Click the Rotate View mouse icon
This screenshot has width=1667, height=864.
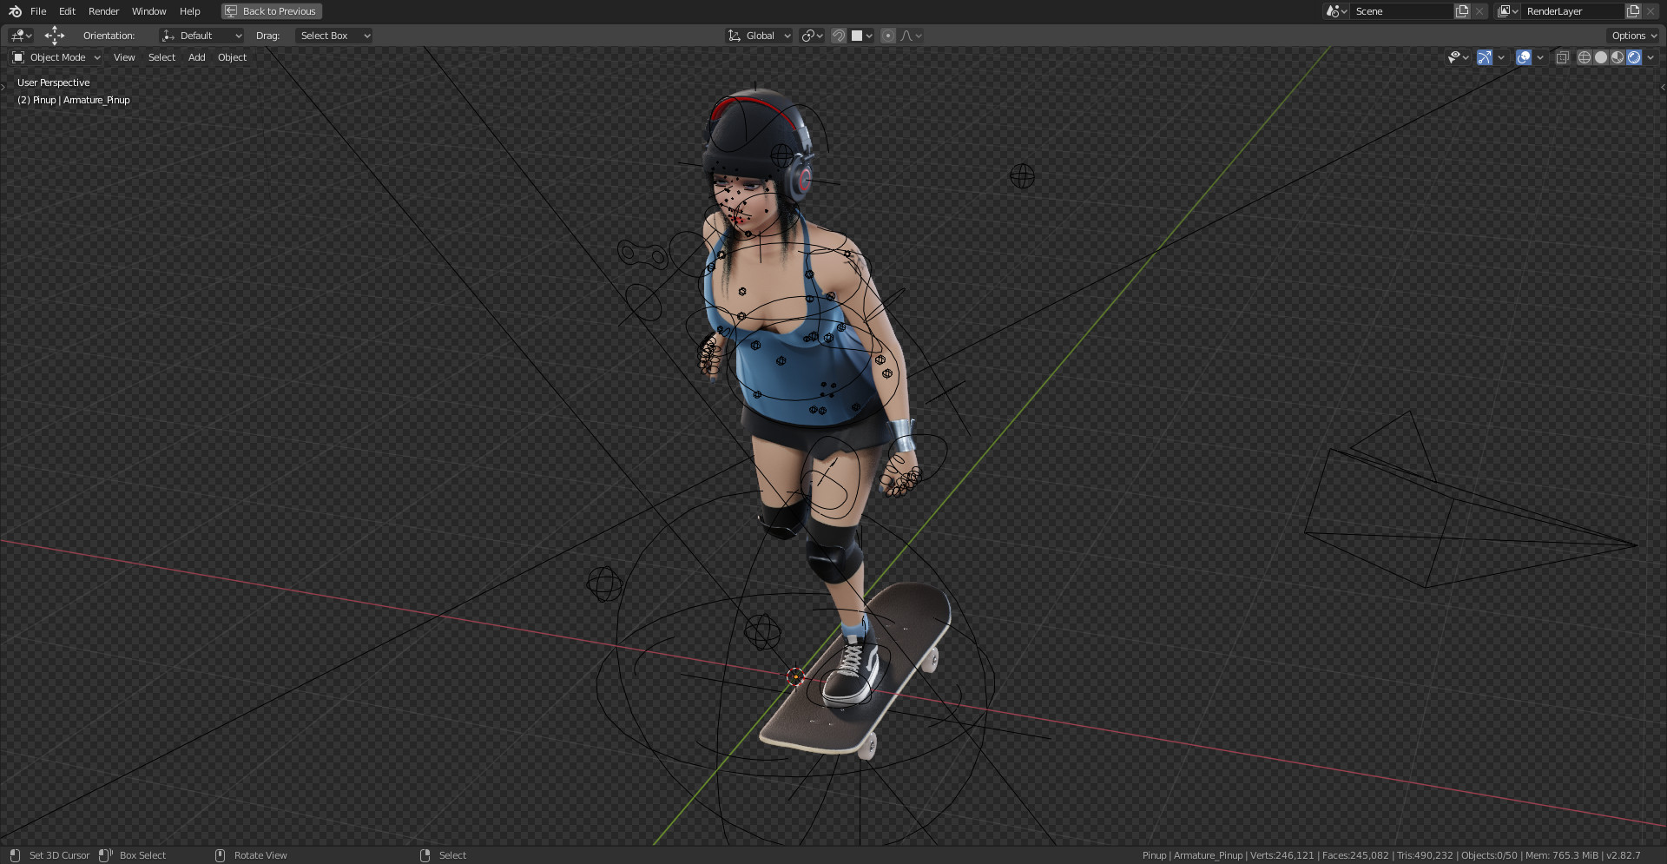220,855
